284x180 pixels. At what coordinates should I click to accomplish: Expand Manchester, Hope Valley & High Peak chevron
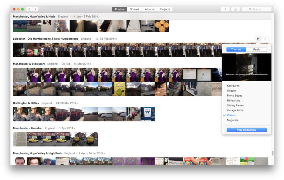point(104,154)
